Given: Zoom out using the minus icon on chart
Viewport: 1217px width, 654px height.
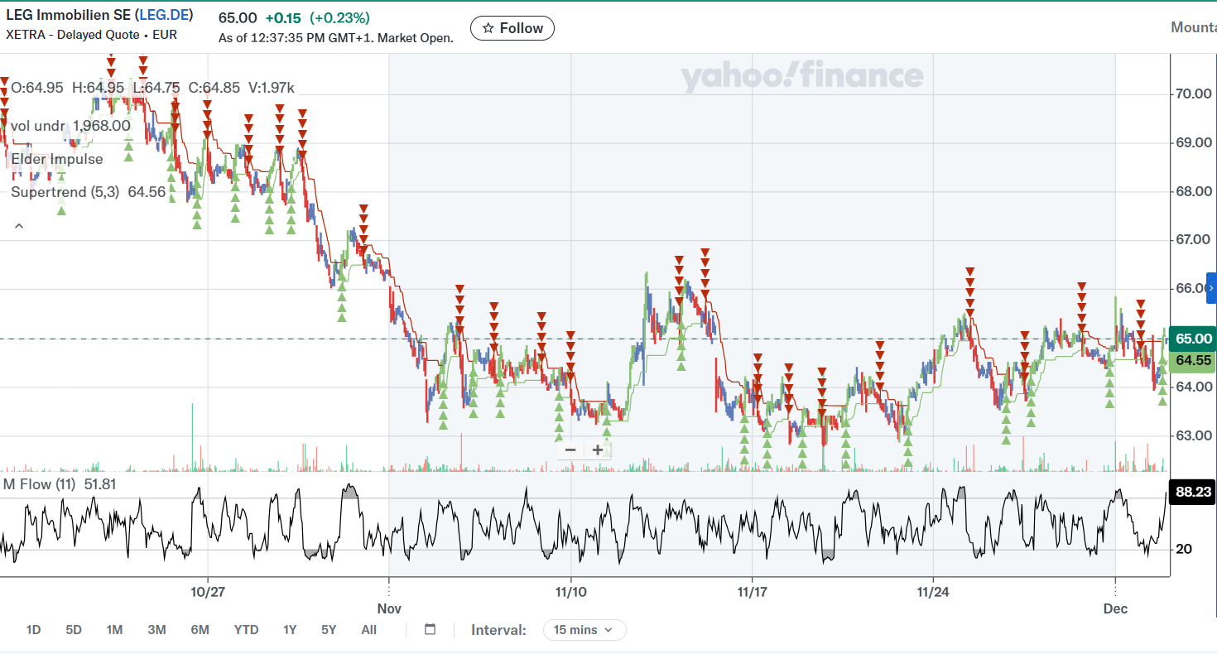Looking at the screenshot, I should pos(570,449).
